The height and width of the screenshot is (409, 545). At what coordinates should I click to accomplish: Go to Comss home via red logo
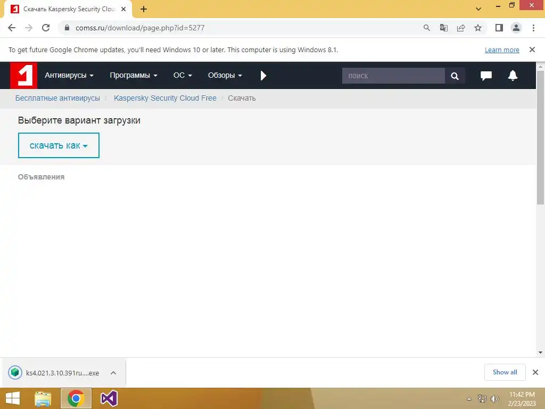(23, 76)
